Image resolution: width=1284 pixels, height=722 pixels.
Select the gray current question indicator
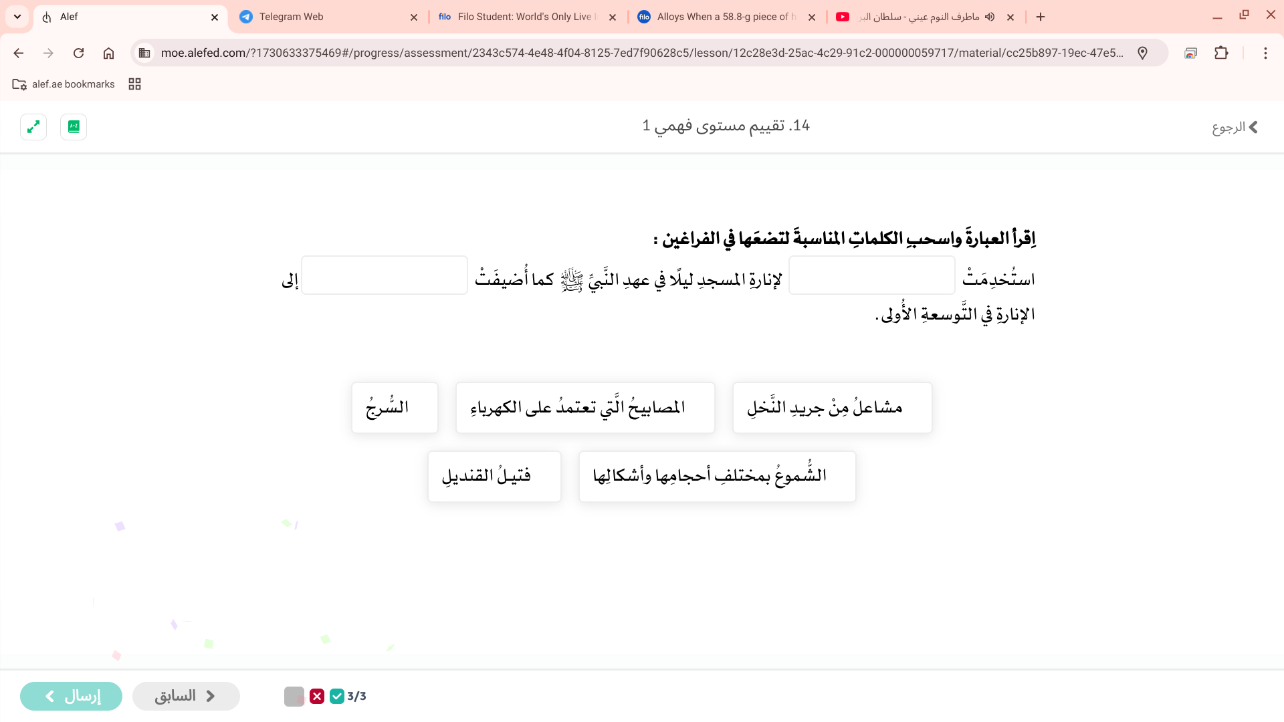pos(294,696)
